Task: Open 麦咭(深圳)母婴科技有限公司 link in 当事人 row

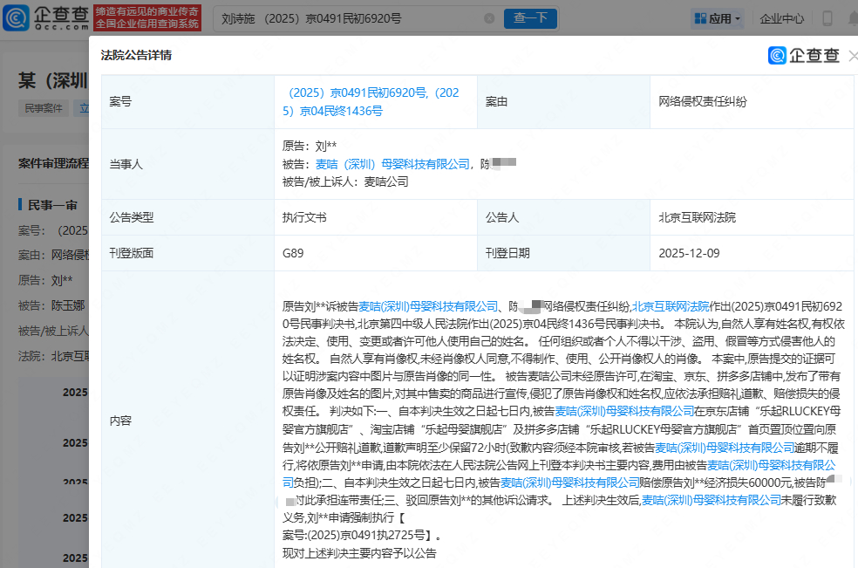Action: point(392,164)
